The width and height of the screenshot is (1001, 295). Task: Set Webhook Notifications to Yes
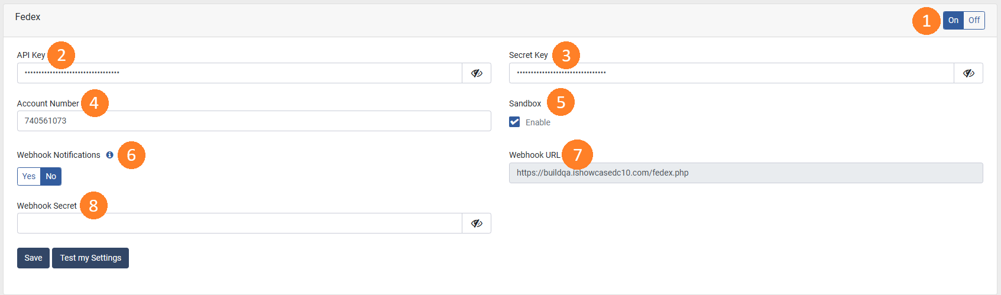(x=29, y=176)
